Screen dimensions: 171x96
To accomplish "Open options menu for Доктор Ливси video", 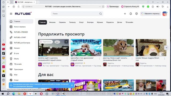I will [132, 59].
